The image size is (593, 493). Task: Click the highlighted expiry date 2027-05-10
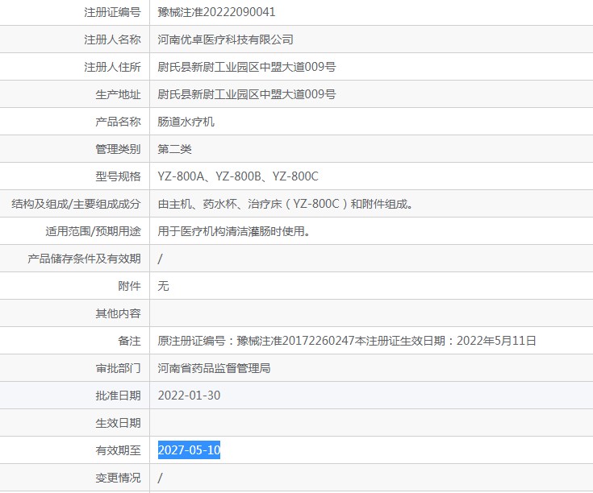189,450
